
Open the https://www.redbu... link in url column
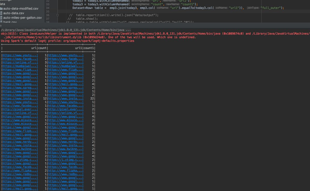tap(20, 174)
